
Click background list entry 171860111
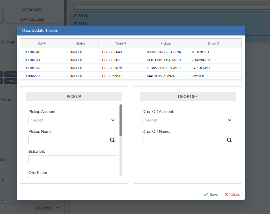coord(81,24)
